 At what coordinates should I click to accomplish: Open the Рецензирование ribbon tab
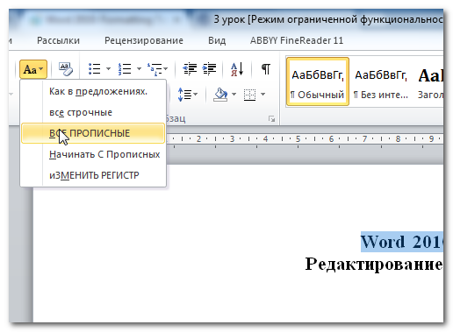pyautogui.click(x=144, y=40)
